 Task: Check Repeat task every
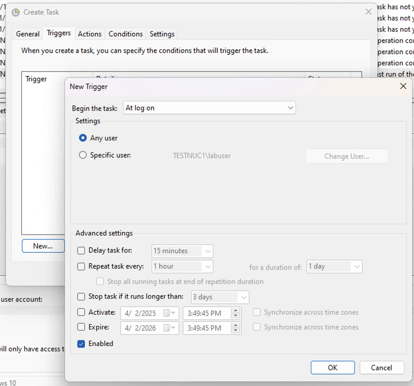pyautogui.click(x=81, y=266)
